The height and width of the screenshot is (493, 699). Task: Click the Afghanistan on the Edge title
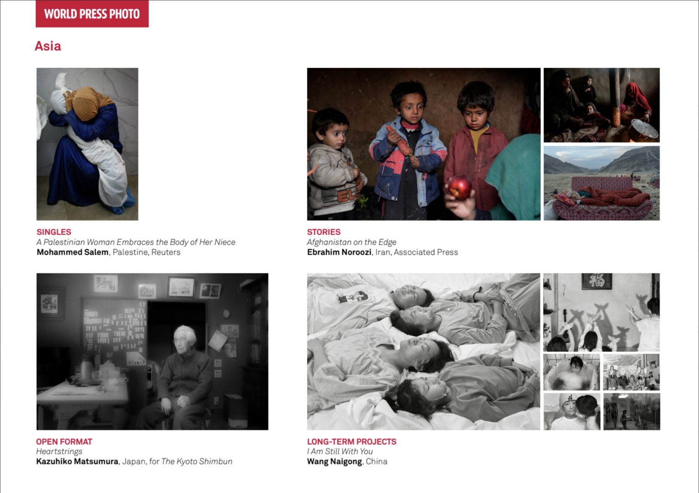coord(352,242)
